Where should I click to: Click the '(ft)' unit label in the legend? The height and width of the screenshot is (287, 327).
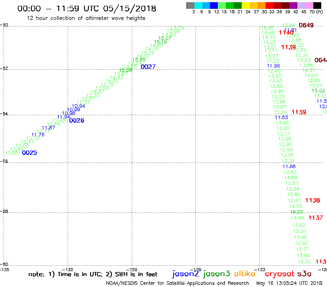[319, 11]
